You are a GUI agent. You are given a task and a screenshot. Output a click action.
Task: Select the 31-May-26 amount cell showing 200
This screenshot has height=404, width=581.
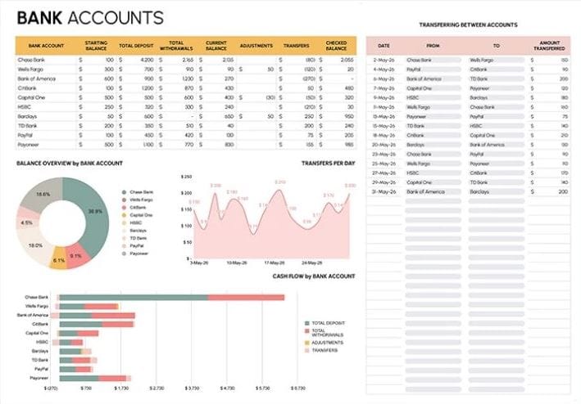pyautogui.click(x=549, y=192)
